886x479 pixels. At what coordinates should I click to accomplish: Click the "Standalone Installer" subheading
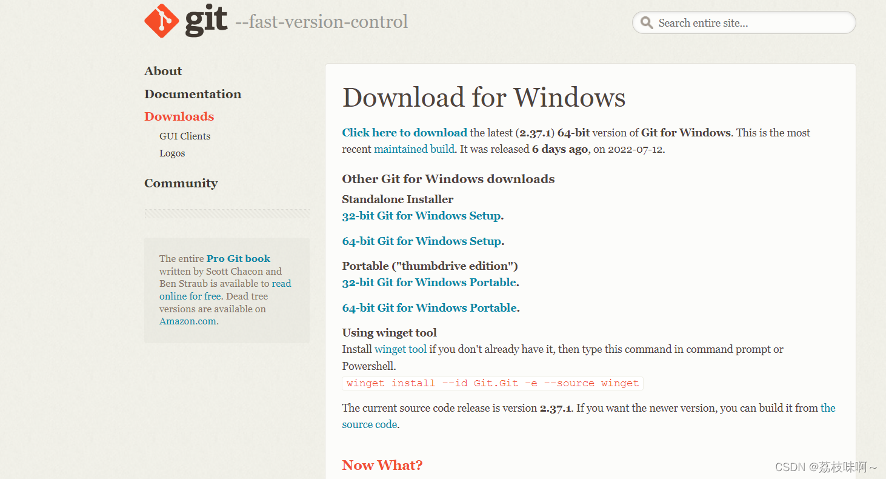(398, 199)
